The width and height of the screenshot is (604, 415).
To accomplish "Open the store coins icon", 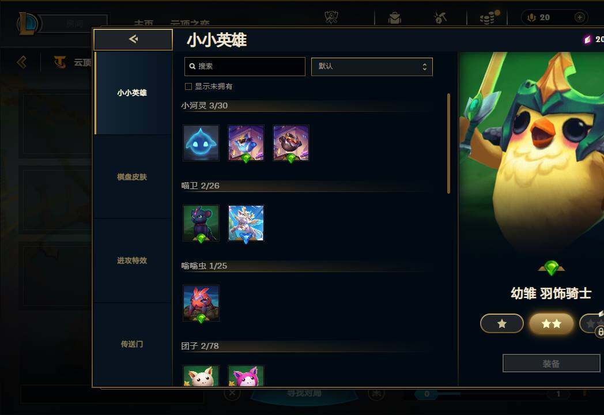I will [x=488, y=18].
